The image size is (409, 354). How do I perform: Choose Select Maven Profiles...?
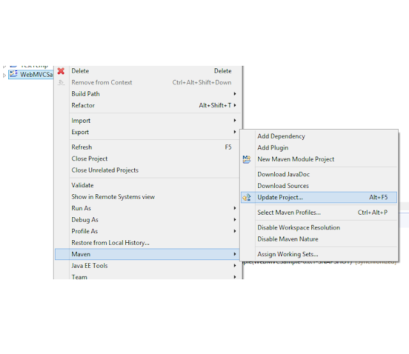tap(319, 212)
